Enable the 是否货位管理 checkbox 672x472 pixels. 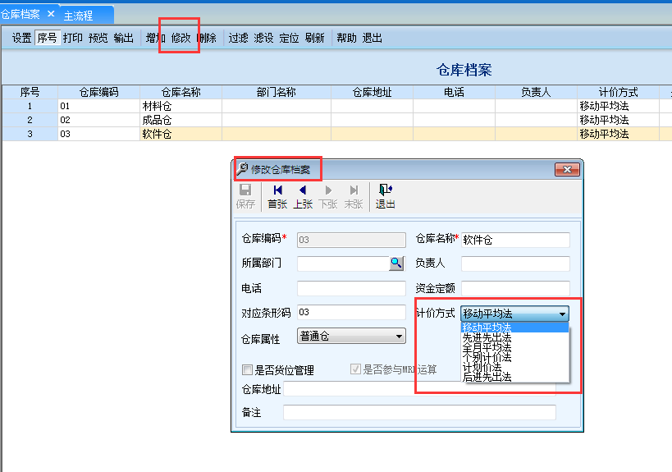point(247,370)
